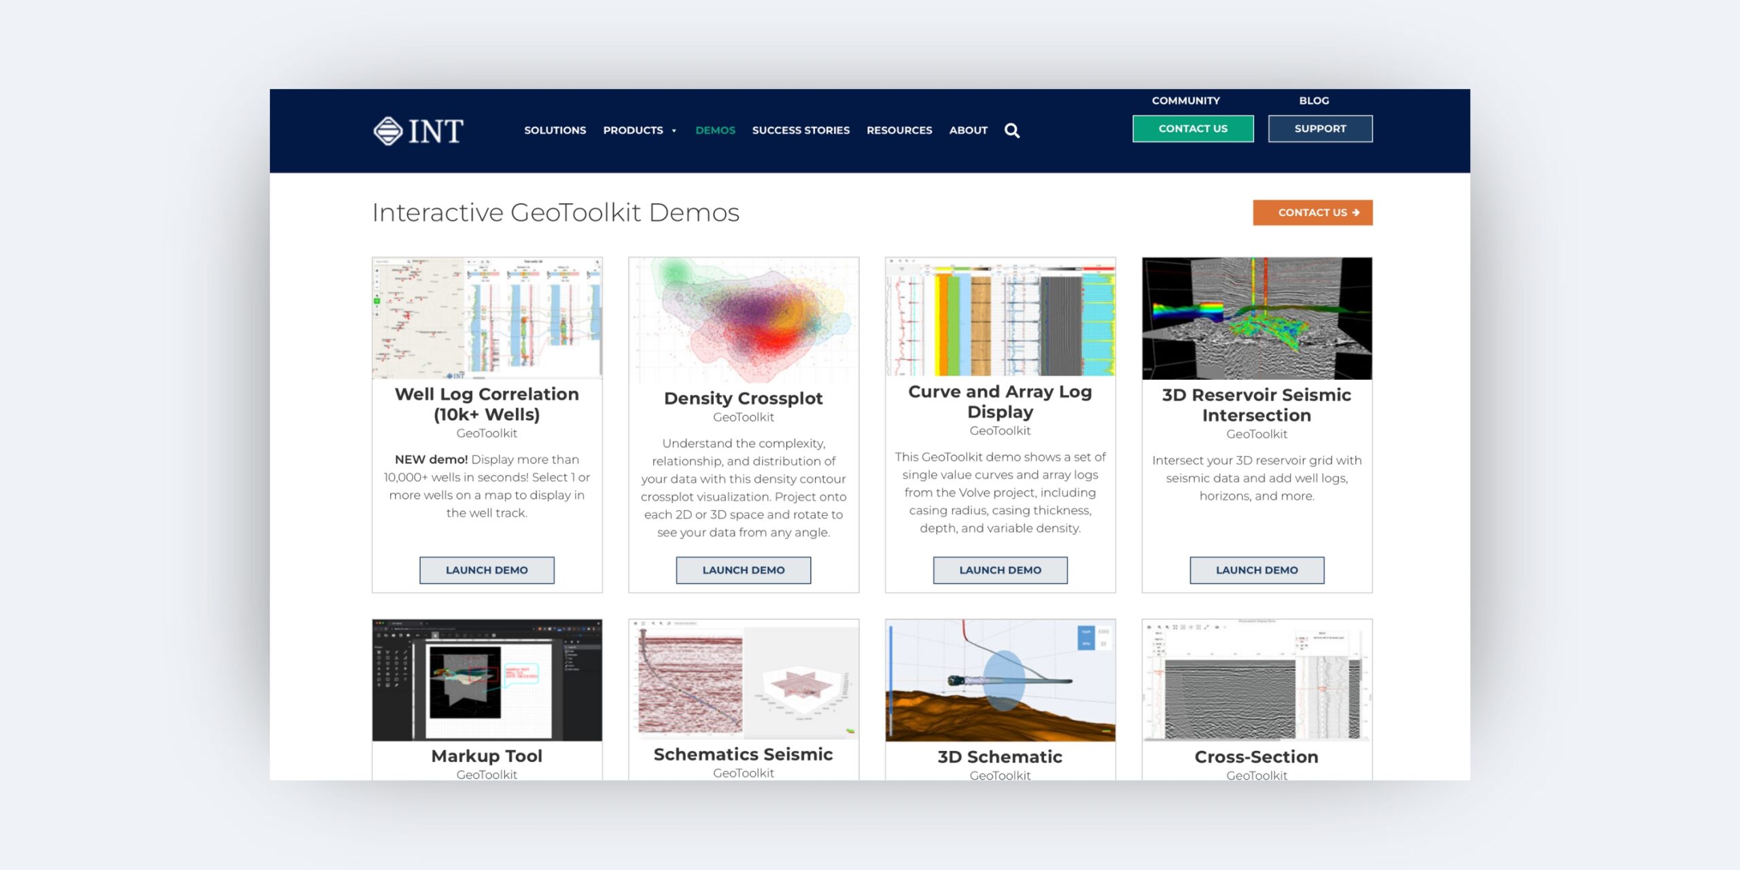Click the INT logo
Image resolution: width=1740 pixels, height=870 pixels.
(419, 130)
